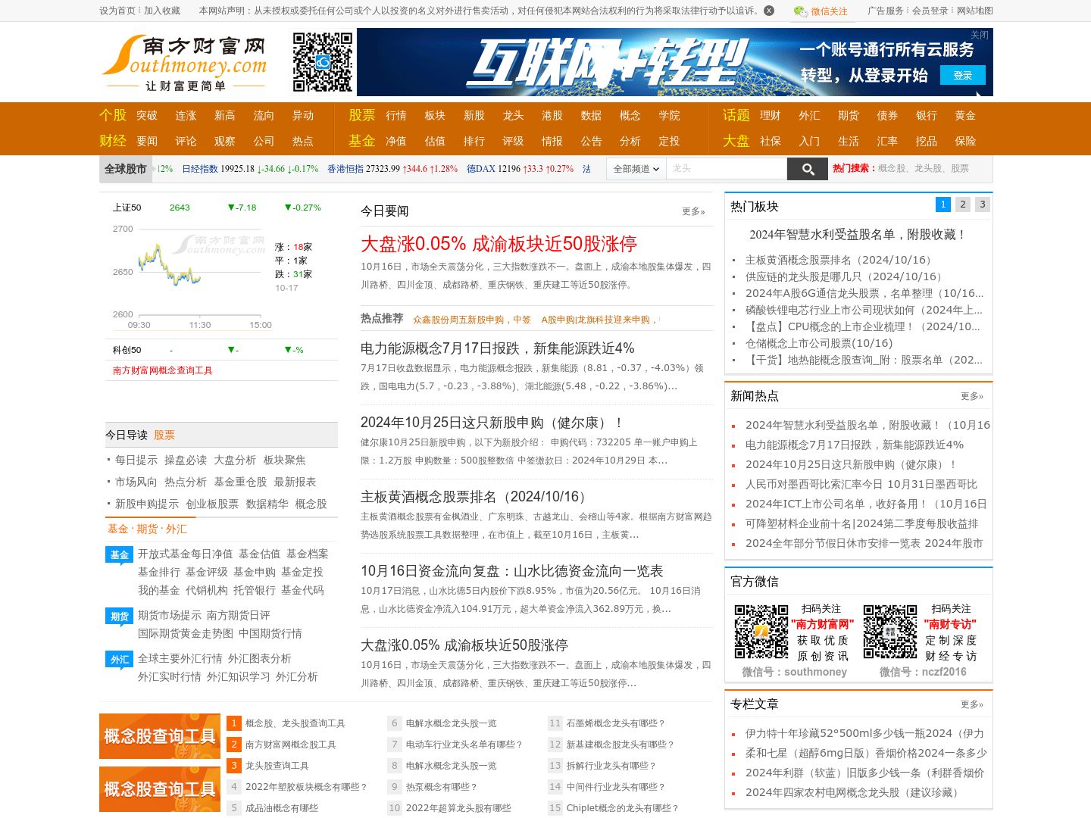
Task: Click the search input field with 龙头 placeholder
Action: click(x=727, y=169)
